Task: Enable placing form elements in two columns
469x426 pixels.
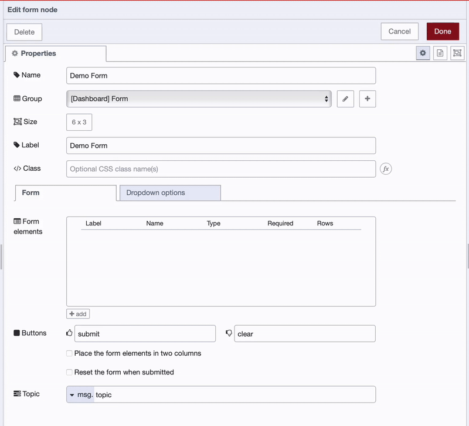Action: coord(69,353)
